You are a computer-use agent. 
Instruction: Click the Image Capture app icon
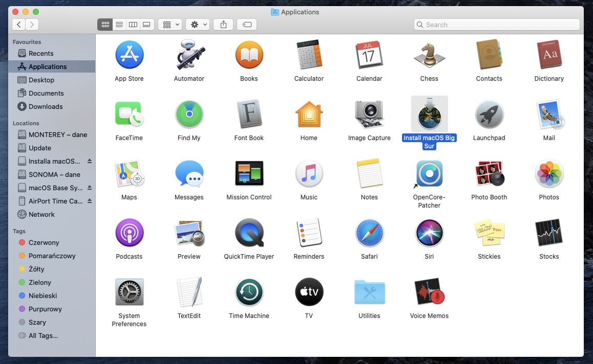click(369, 114)
